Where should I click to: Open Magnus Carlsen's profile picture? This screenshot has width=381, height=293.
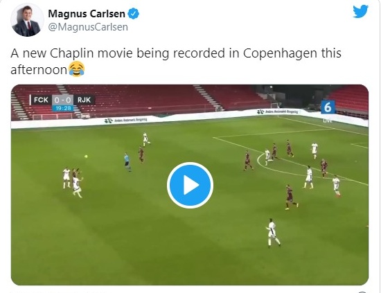(27, 20)
